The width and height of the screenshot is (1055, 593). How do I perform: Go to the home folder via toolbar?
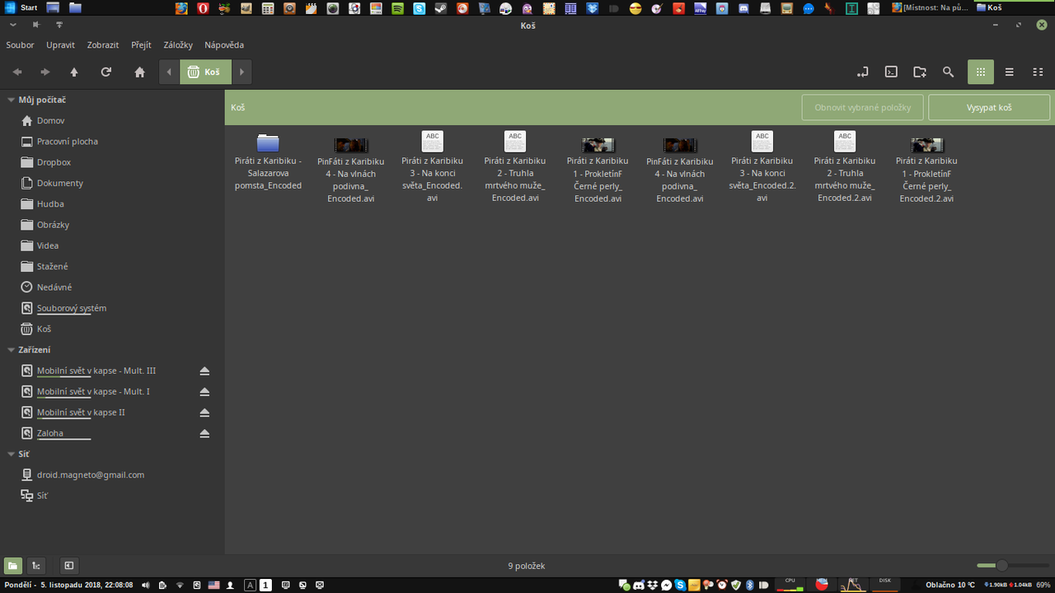pyautogui.click(x=140, y=72)
